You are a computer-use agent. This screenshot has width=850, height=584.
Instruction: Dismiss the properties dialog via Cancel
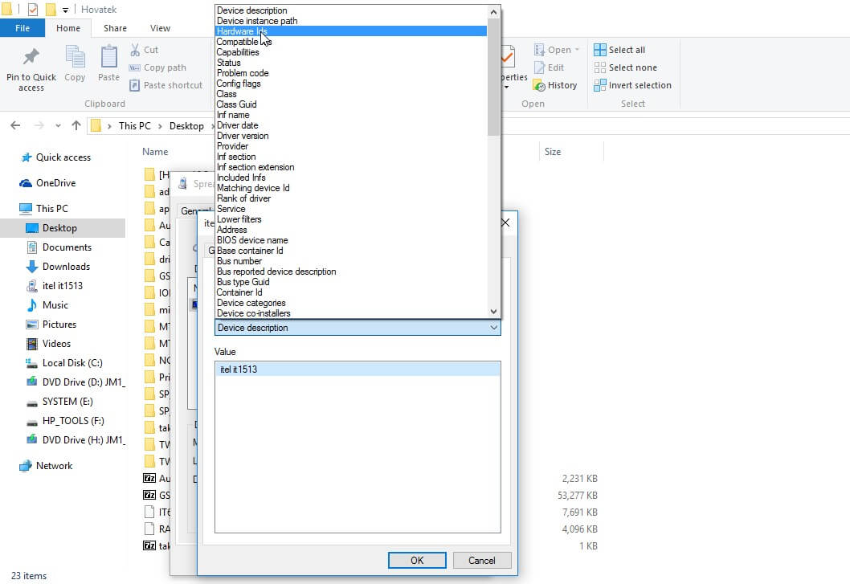481,560
